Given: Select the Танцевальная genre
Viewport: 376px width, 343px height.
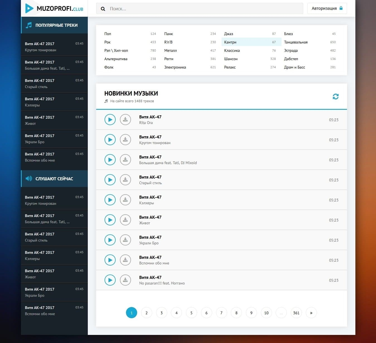Looking at the screenshot, I should 310,42.
